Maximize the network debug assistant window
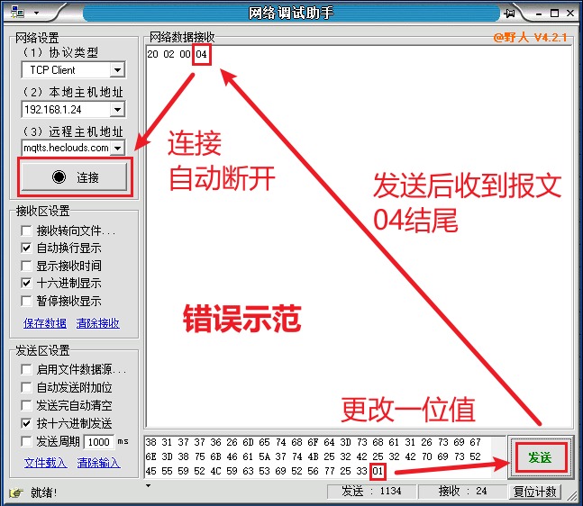Image resolution: width=583 pixels, height=506 pixels. (554, 14)
